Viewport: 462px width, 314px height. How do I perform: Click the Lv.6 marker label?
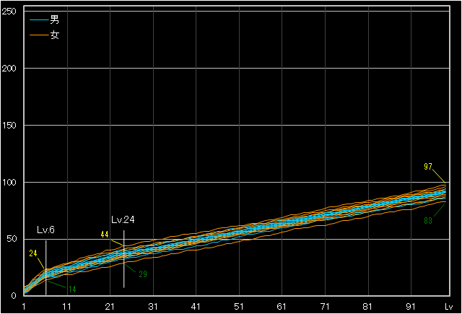coord(45,230)
